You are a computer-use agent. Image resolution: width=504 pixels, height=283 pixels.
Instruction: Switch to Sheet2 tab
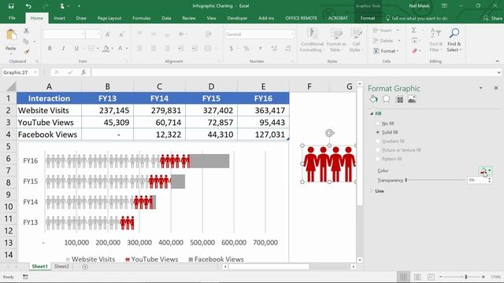61,266
